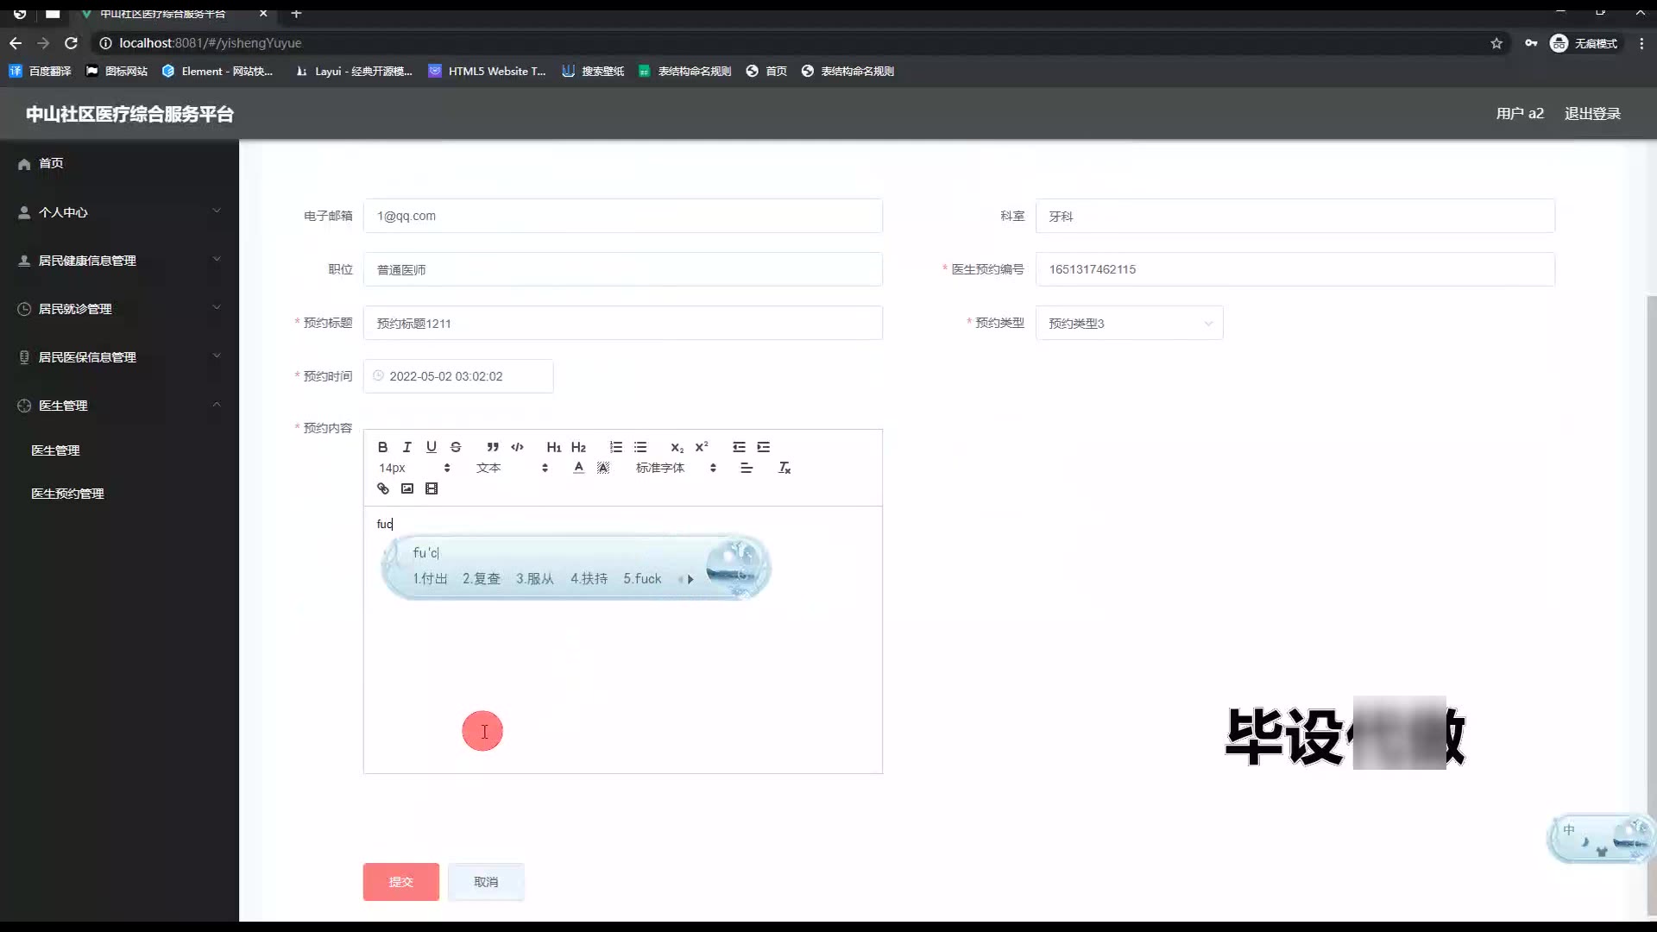Click the 退出登录 logout link
Image resolution: width=1657 pixels, height=932 pixels.
(1591, 114)
